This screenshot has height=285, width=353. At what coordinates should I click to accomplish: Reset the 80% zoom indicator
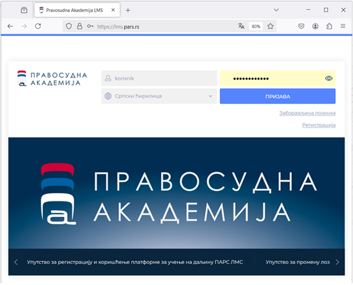[256, 27]
